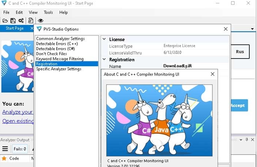This screenshot has width=257, height=167.
Task: Click the star icon in the Code column header
Action: [4, 158]
